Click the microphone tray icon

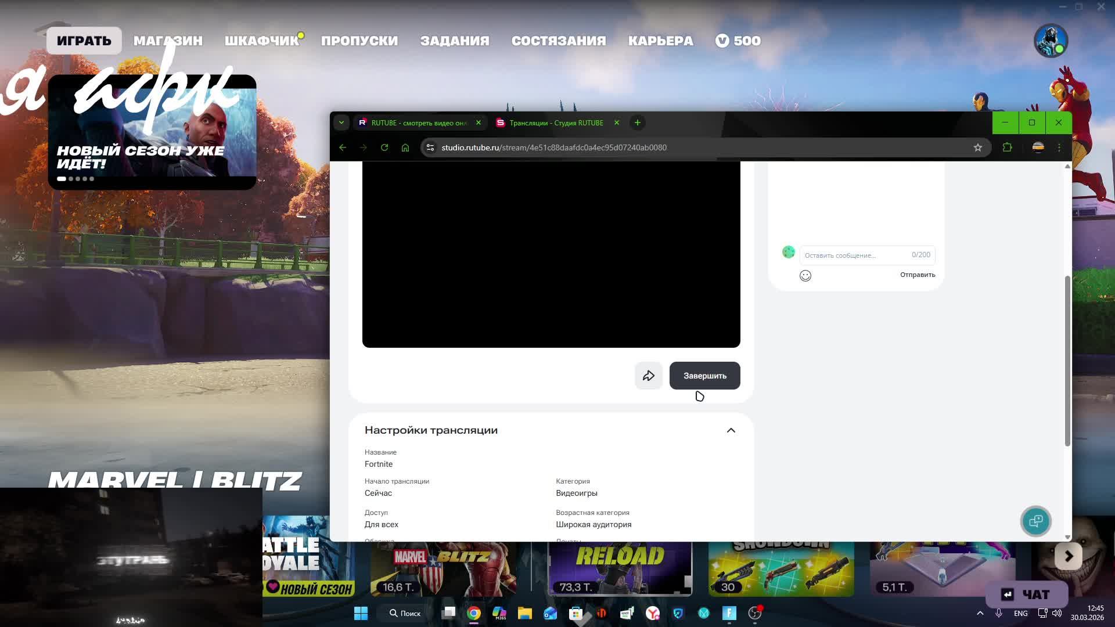999,613
